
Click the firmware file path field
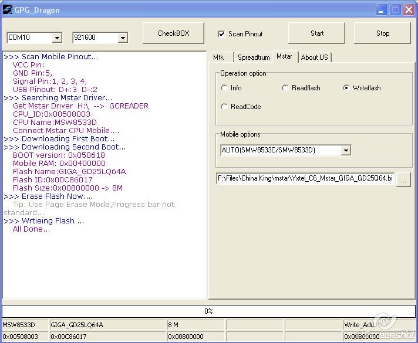(305, 179)
